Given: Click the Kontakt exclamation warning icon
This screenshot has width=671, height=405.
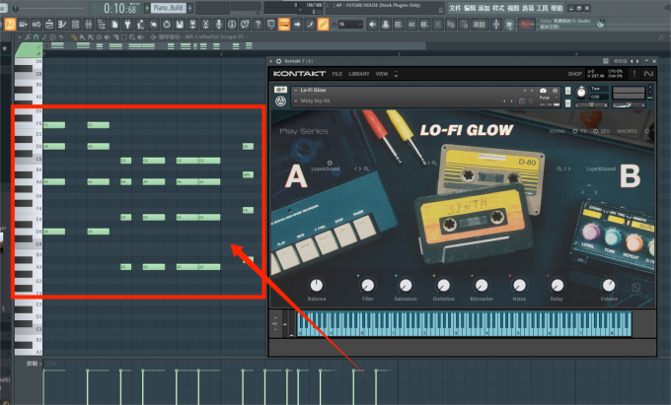Looking at the screenshot, I should [634, 74].
